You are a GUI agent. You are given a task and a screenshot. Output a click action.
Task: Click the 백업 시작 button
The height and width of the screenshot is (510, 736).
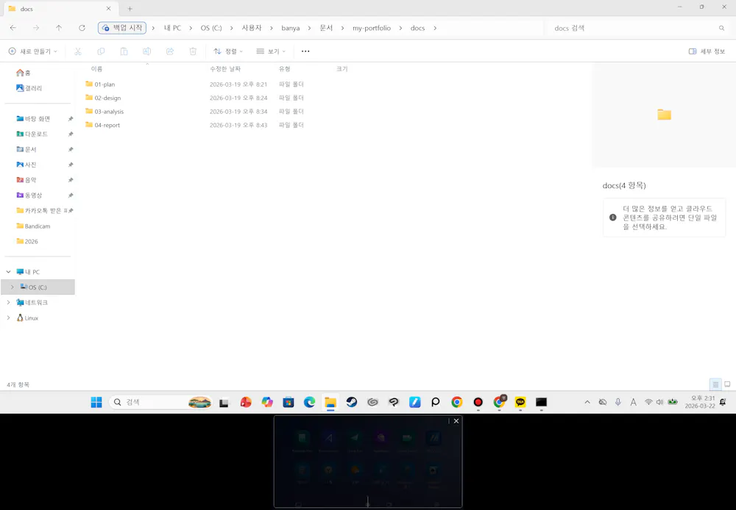pyautogui.click(x=122, y=28)
